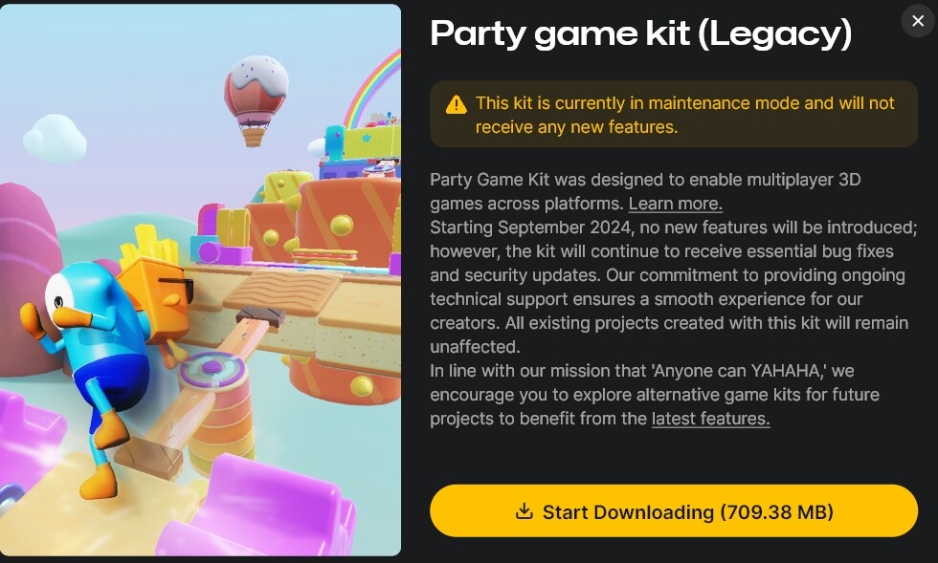Click the 'Party Game Kit was designed' sentence
Image resolution: width=938 pixels, height=563 pixels.
point(645,192)
